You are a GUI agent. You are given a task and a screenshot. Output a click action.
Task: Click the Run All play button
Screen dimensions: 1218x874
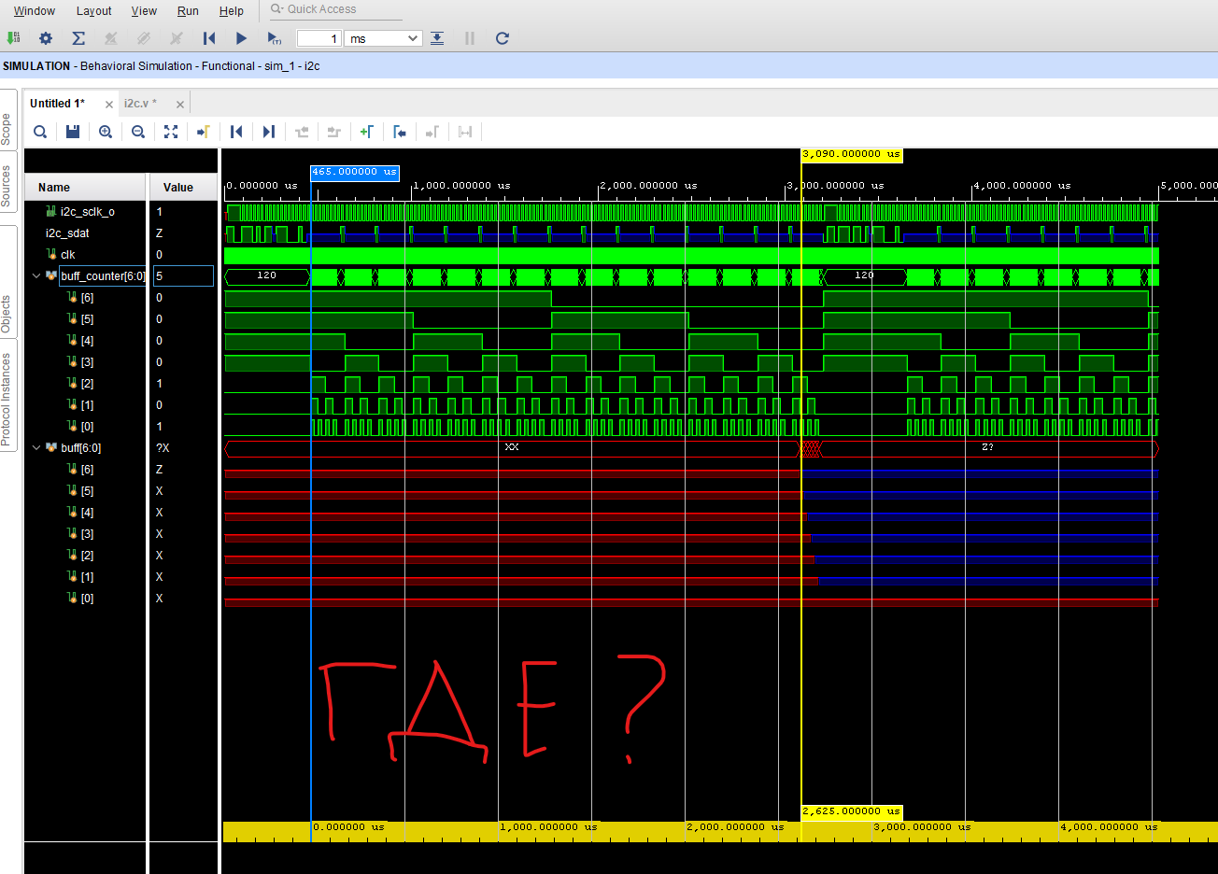[241, 38]
